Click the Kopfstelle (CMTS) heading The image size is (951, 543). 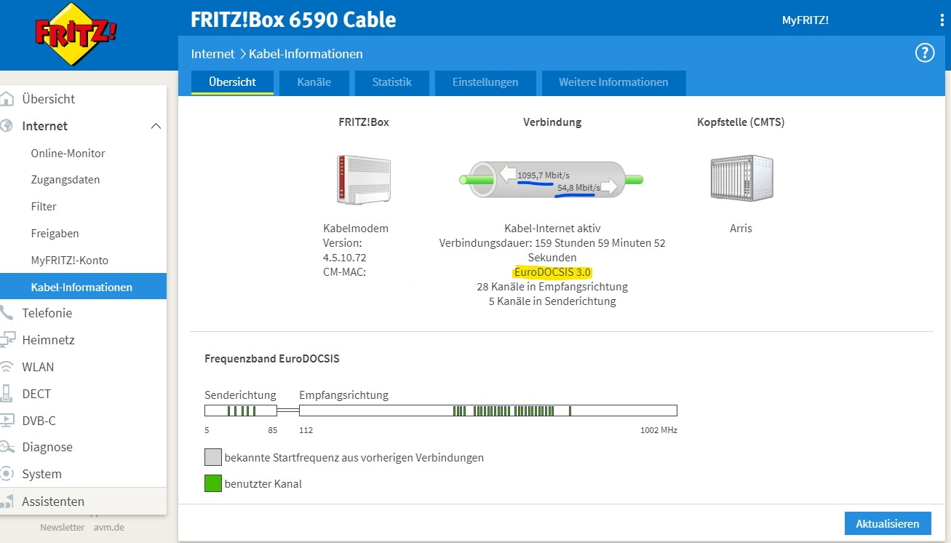click(x=741, y=122)
